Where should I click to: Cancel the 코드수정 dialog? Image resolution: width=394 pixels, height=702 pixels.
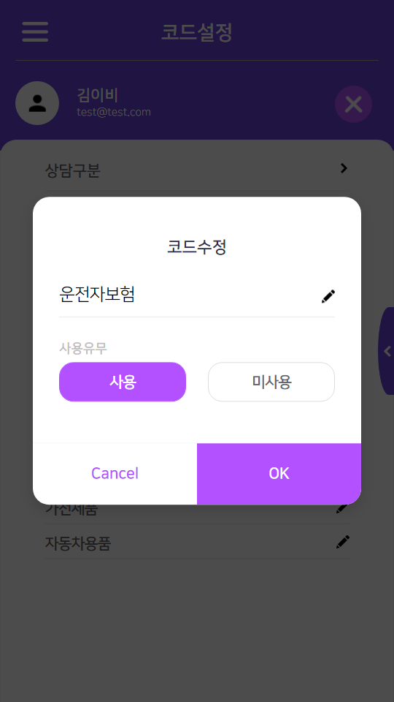point(115,474)
